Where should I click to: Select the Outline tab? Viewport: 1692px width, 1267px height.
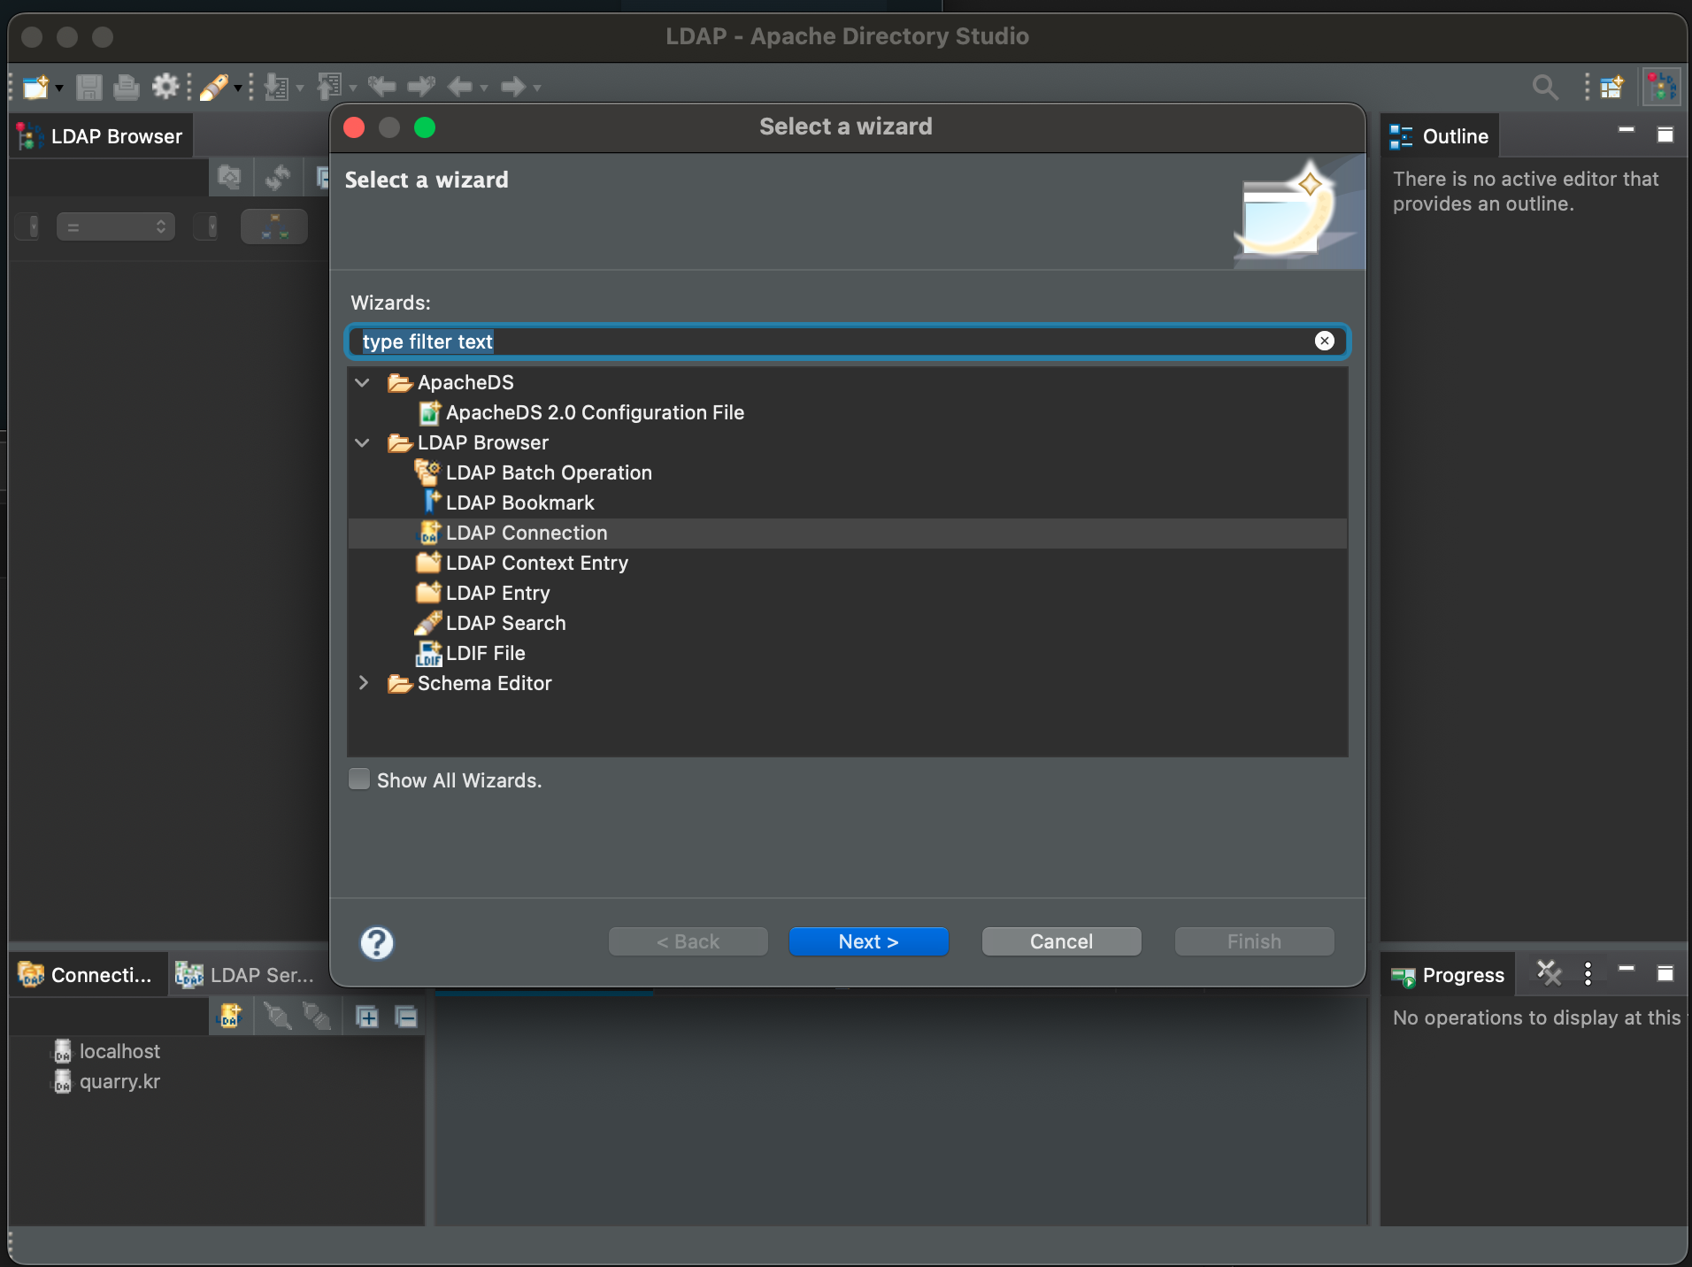coord(1440,136)
